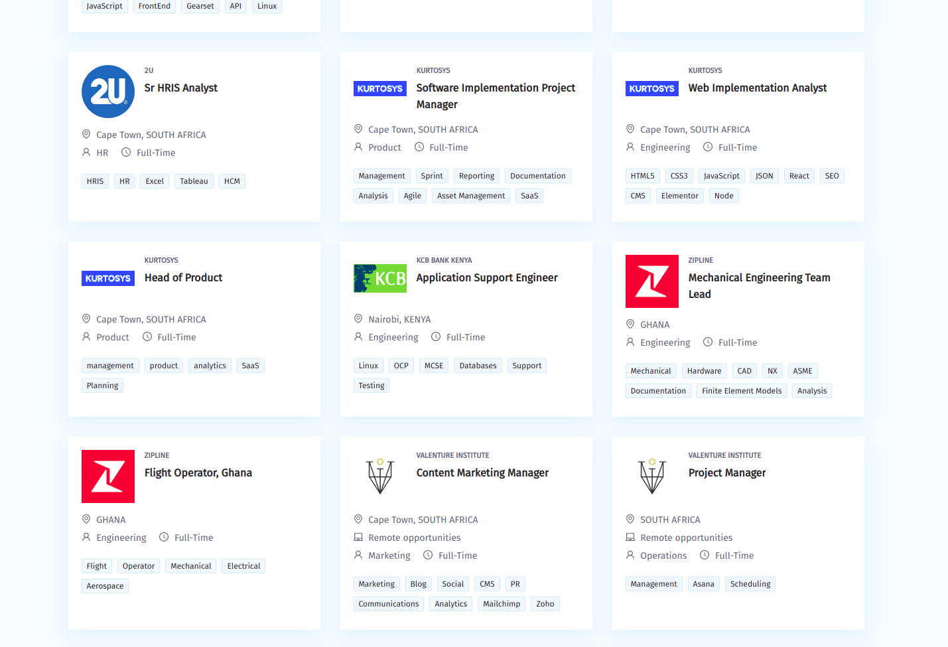Click Valenture logo on Project Manager card

652,476
